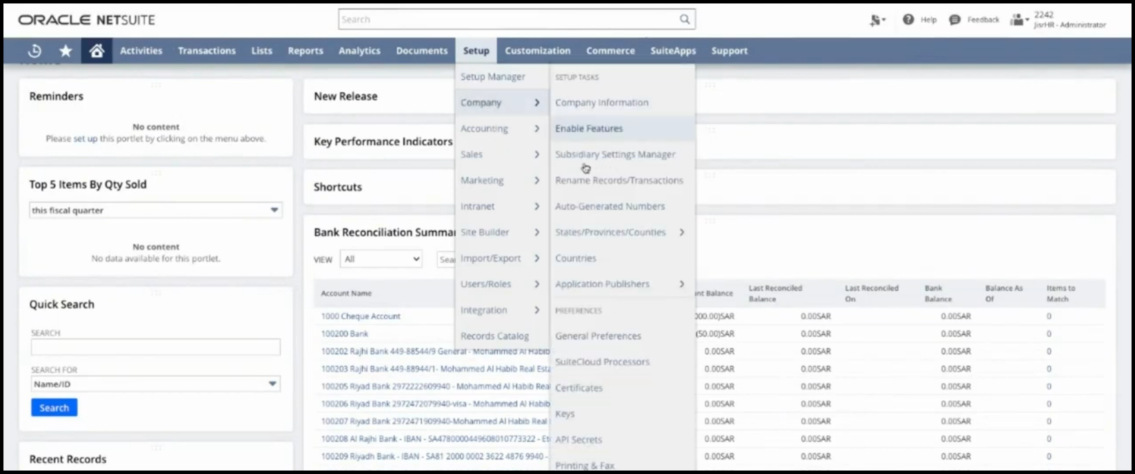Open the Search For Name/ID dropdown
1135x474 pixels.
[155, 384]
